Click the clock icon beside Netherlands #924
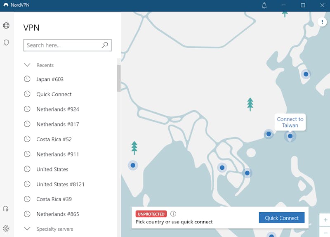The width and height of the screenshot is (330, 237). point(27,109)
